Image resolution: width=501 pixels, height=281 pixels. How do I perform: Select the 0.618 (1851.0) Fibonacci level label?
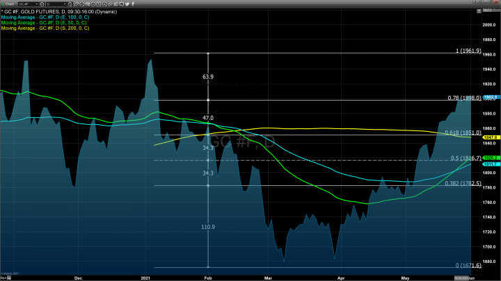point(453,132)
